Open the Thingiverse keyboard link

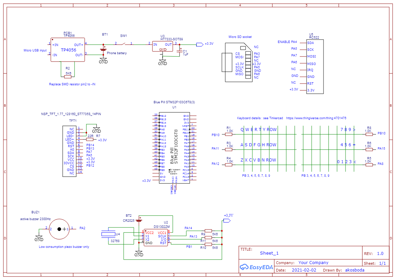coord(316,118)
